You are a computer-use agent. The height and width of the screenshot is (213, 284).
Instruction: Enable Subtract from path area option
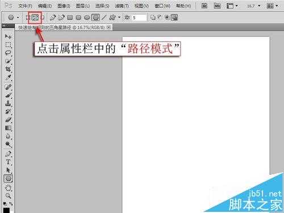tap(160, 18)
